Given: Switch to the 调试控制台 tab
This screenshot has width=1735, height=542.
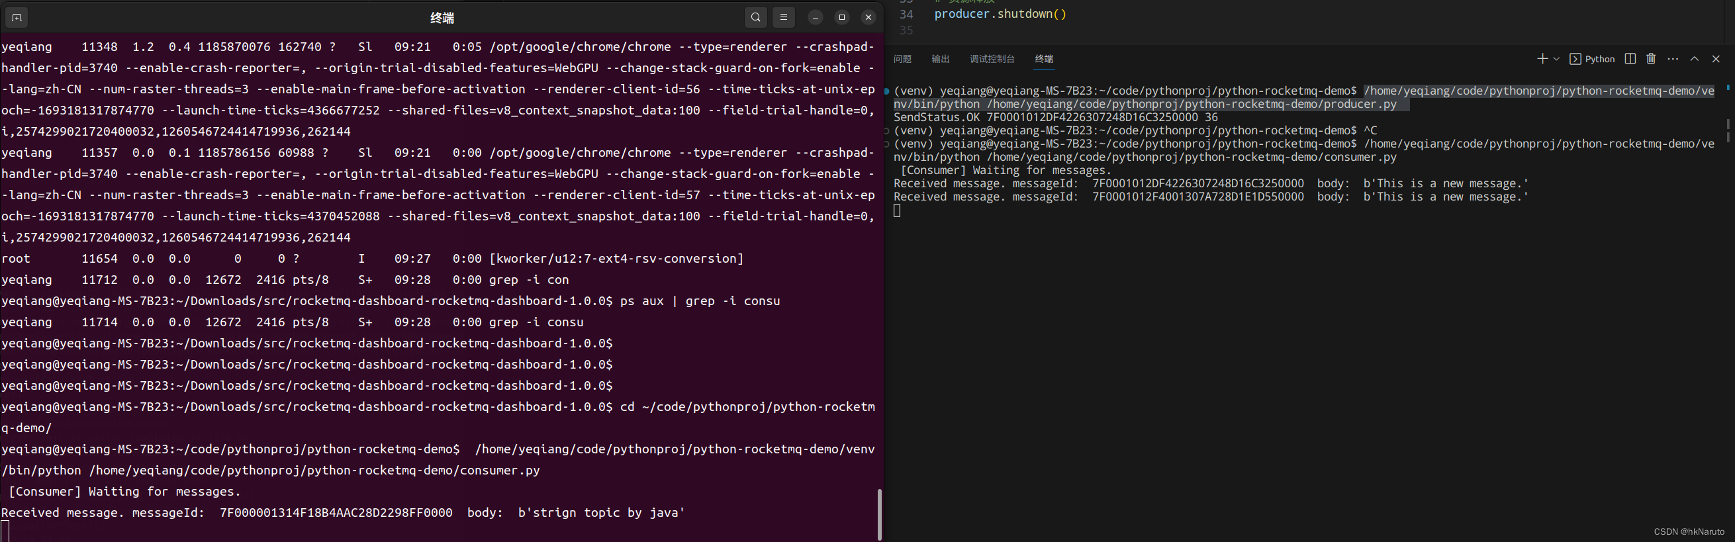Looking at the screenshot, I should coord(992,59).
